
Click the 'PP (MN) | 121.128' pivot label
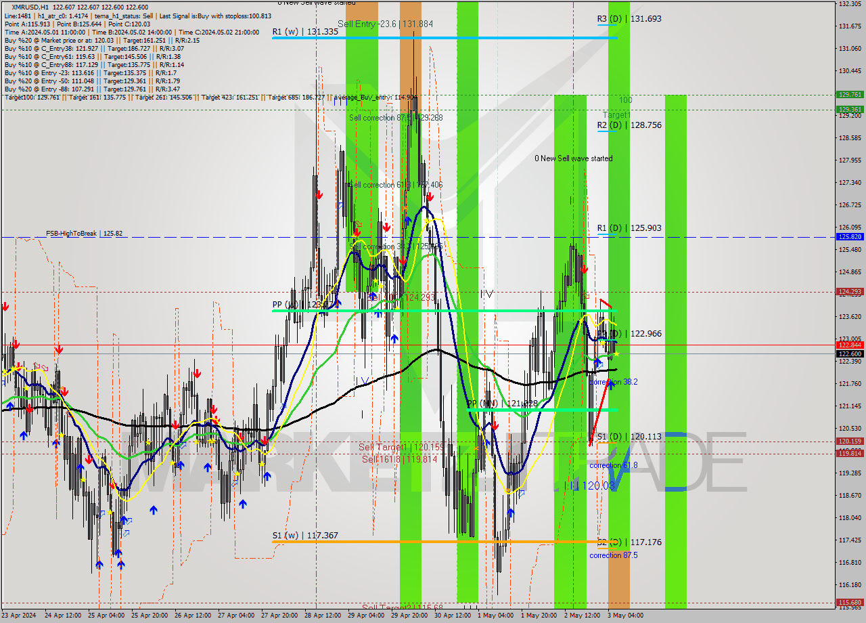pyautogui.click(x=502, y=404)
